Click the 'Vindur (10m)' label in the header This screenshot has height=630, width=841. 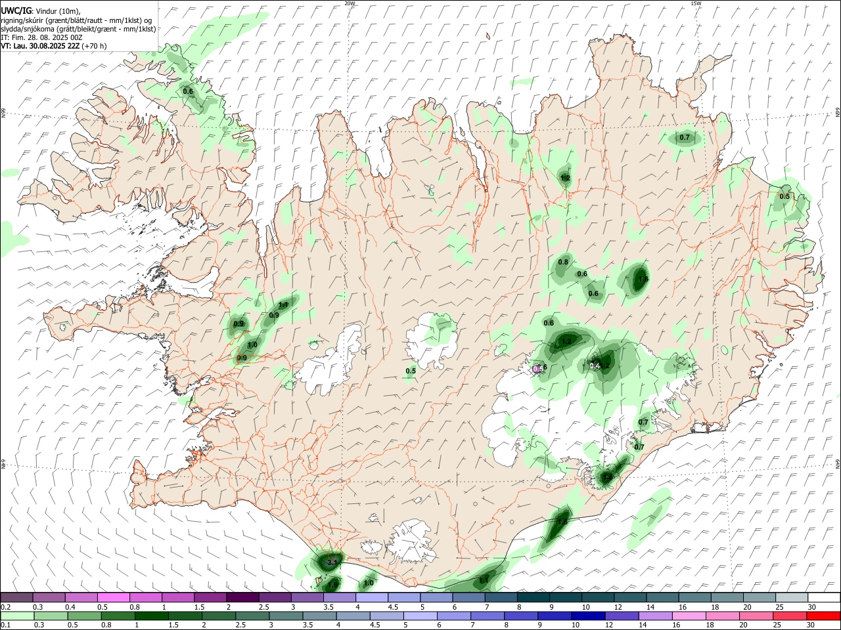(x=58, y=11)
